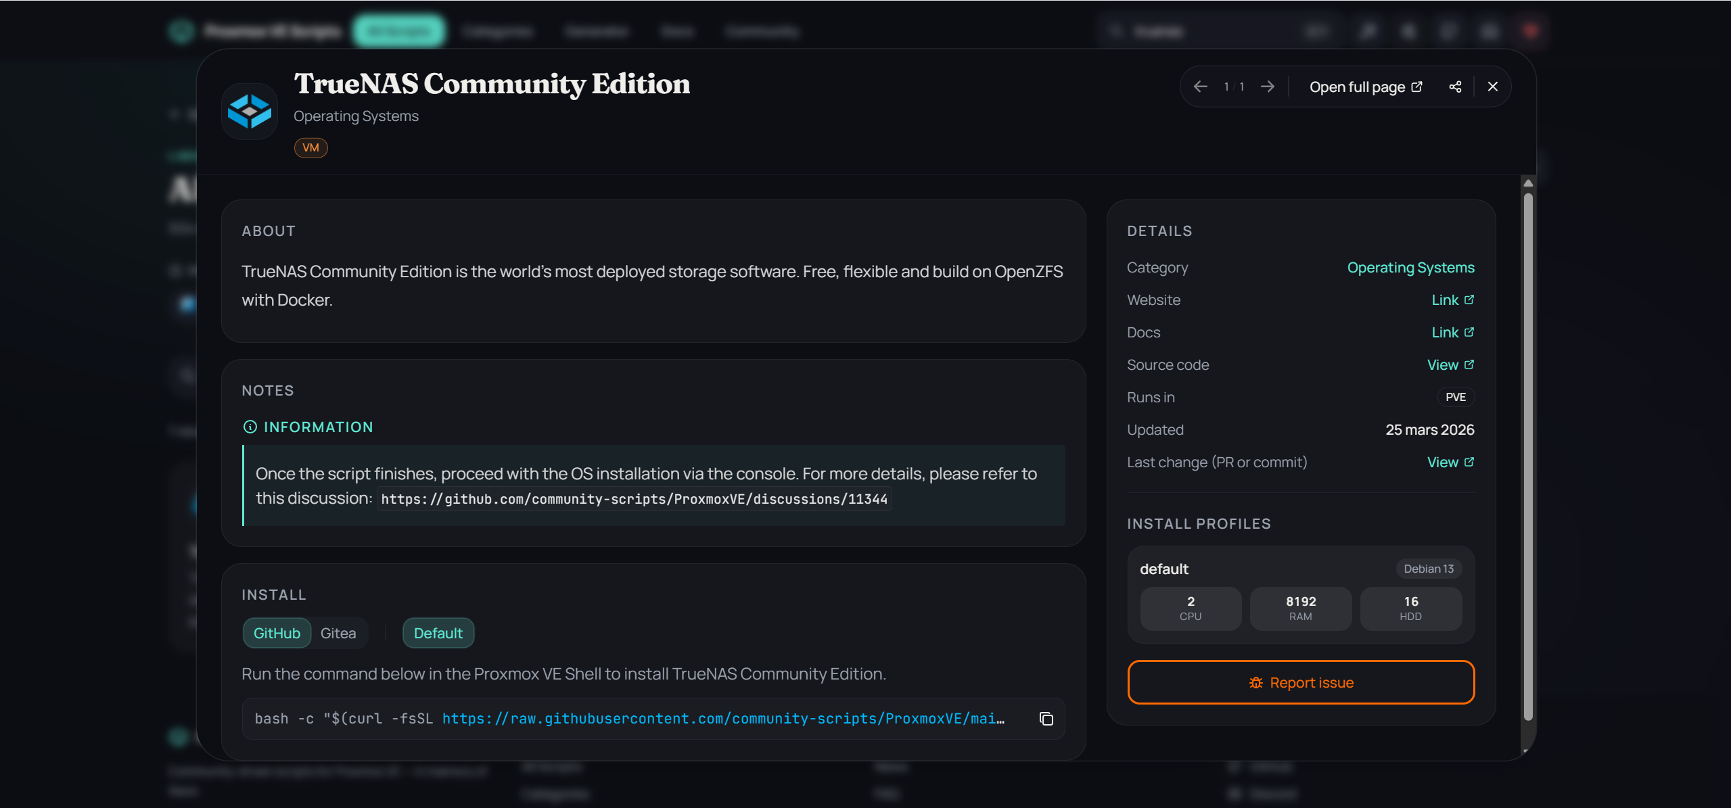
Task: Click the "NOTES" section heading
Action: point(268,391)
